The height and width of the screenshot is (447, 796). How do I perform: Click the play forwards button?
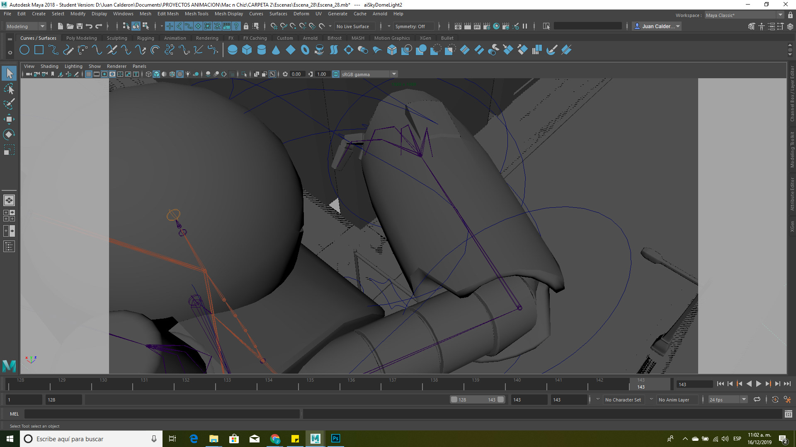point(759,384)
